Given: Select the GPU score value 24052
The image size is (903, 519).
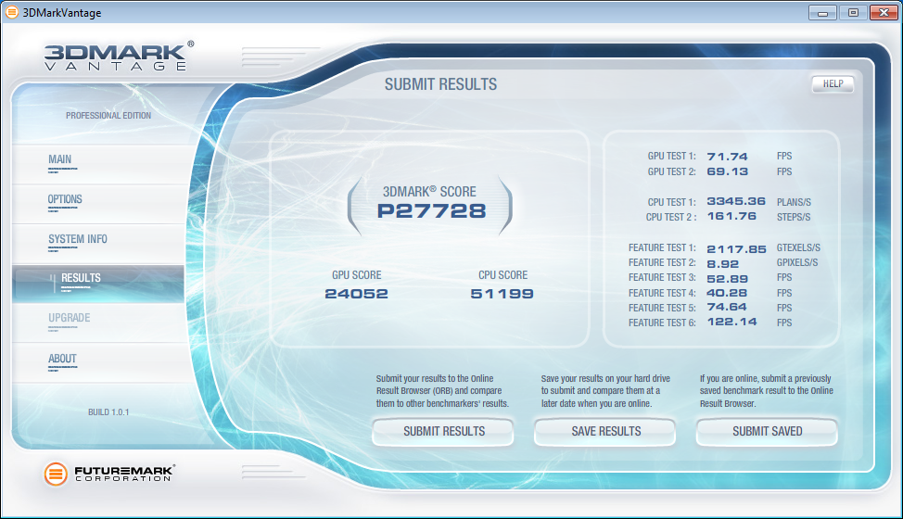Looking at the screenshot, I should coord(356,294).
